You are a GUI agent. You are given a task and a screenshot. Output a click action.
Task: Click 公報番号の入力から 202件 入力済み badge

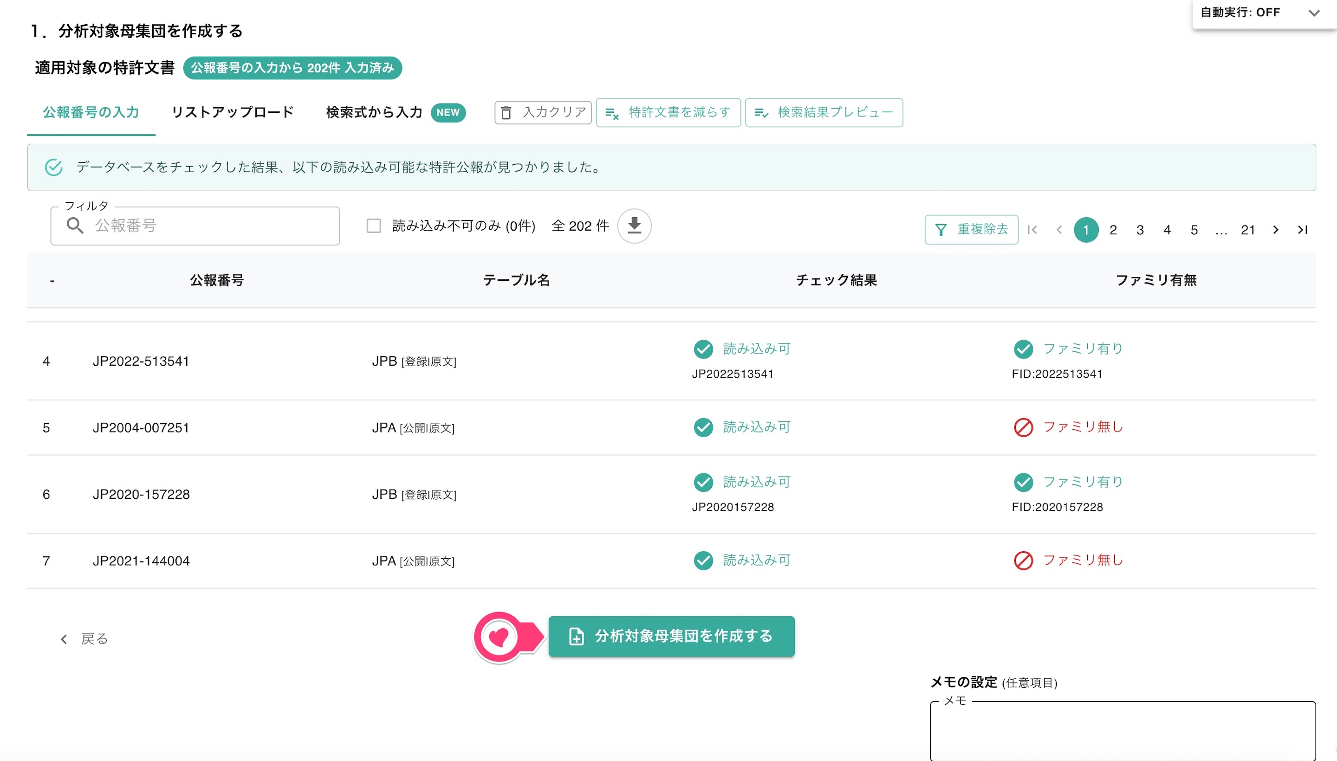pyautogui.click(x=292, y=68)
